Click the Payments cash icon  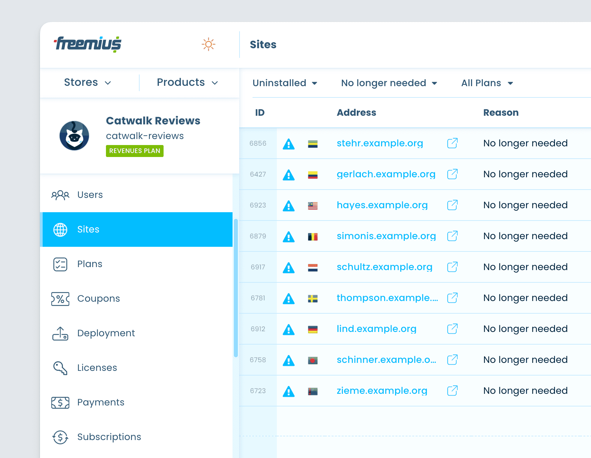(x=60, y=403)
